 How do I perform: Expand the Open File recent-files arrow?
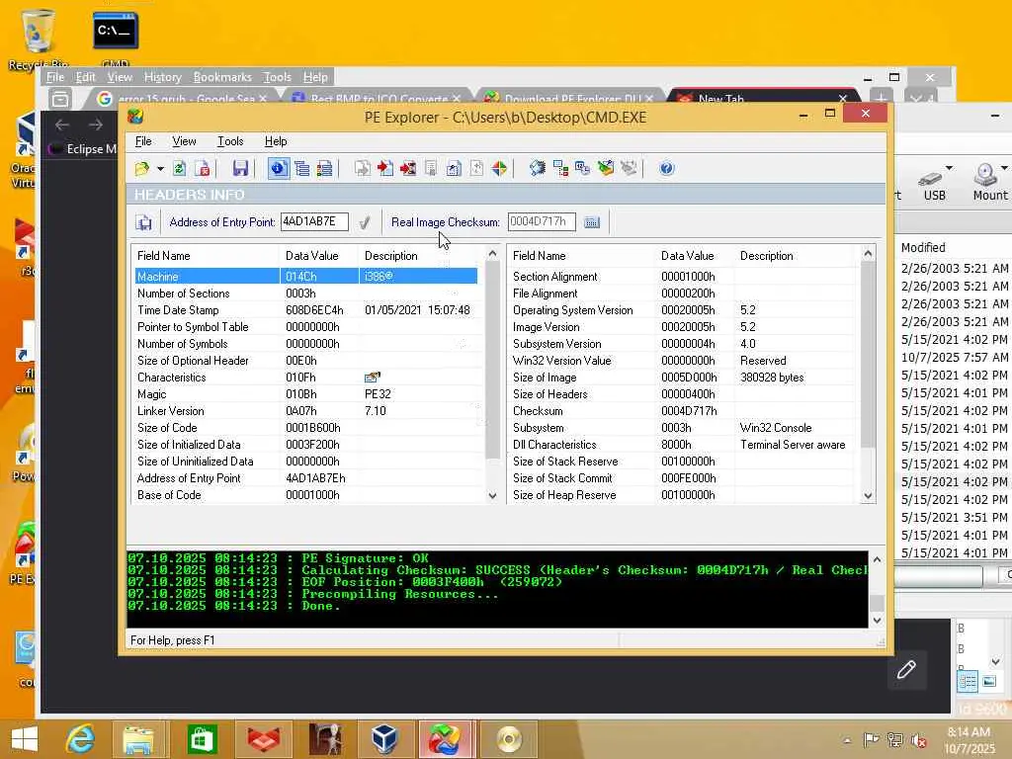click(x=160, y=169)
